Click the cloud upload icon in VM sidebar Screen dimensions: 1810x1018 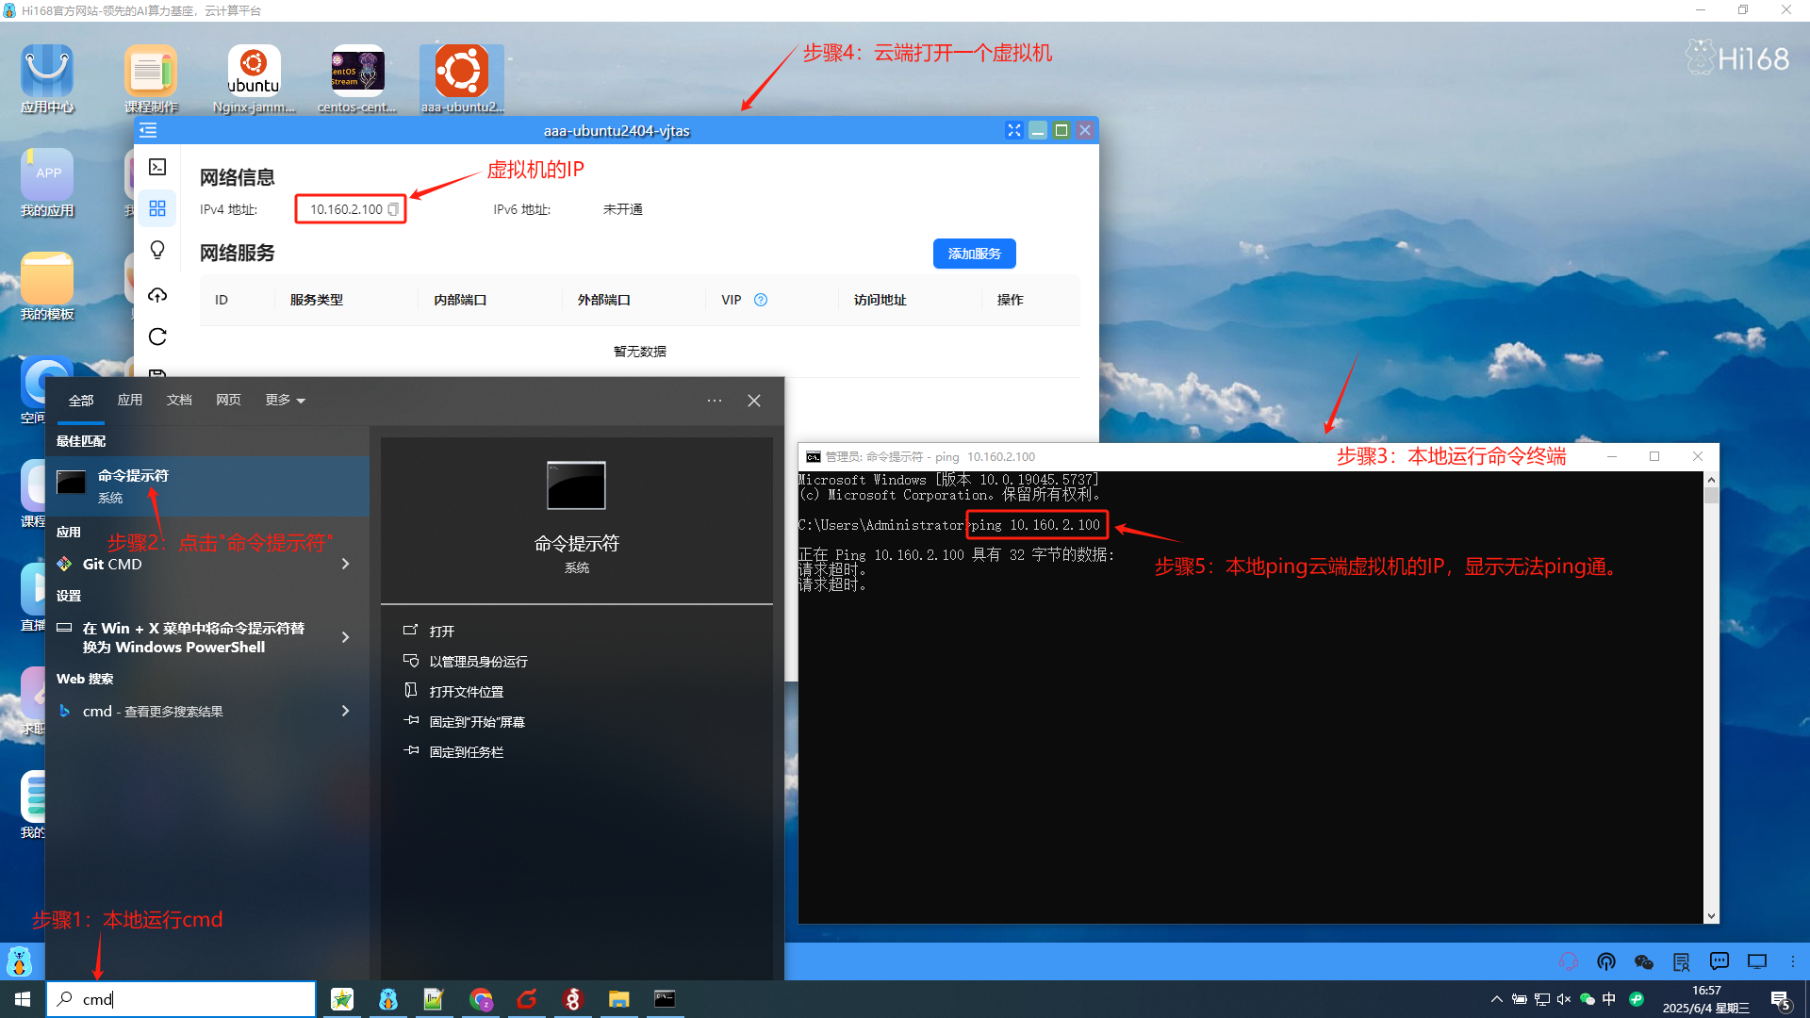[x=157, y=295]
